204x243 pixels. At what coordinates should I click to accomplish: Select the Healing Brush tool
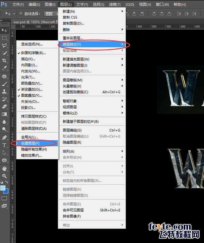4,76
